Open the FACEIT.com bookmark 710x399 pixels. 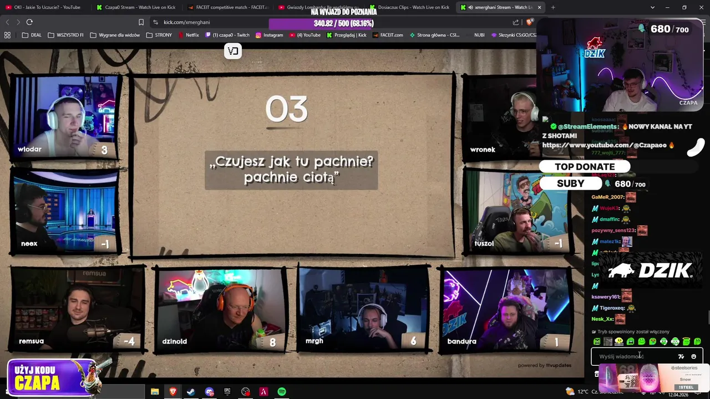[x=388, y=35]
